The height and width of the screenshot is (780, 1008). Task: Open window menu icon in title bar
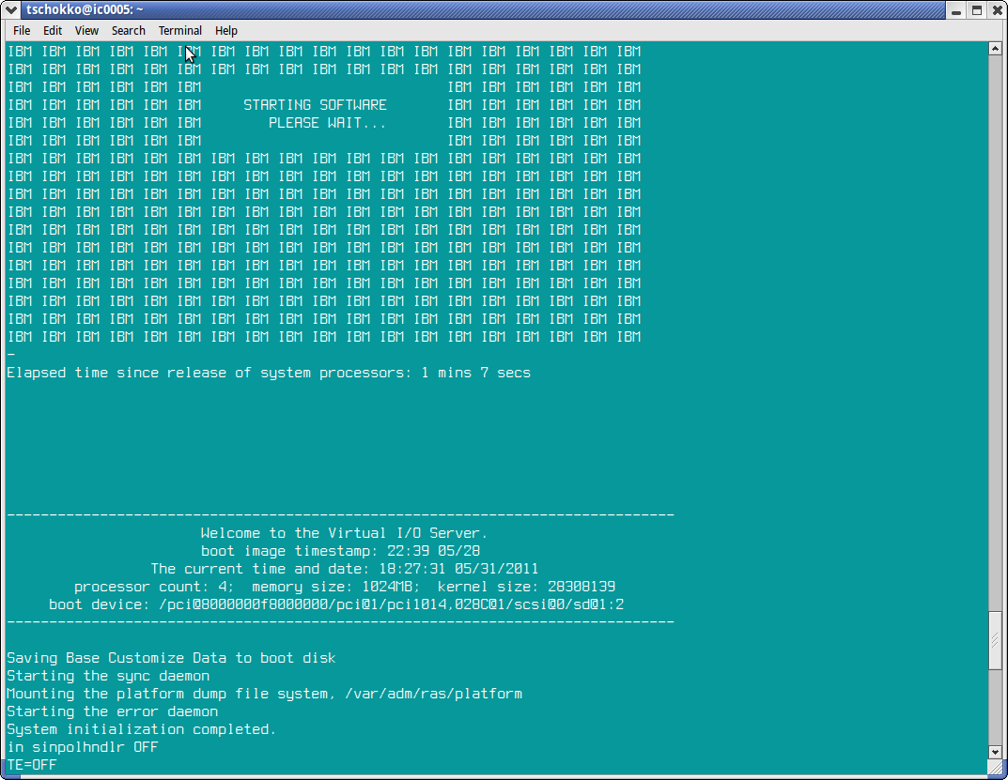coord(11,9)
